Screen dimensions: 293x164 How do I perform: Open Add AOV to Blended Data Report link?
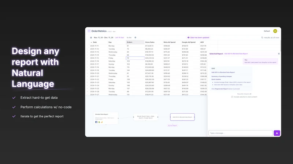236,54
